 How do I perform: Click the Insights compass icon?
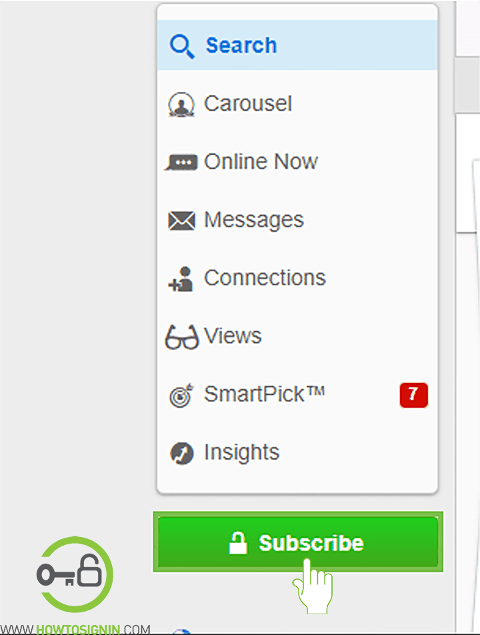point(181,453)
